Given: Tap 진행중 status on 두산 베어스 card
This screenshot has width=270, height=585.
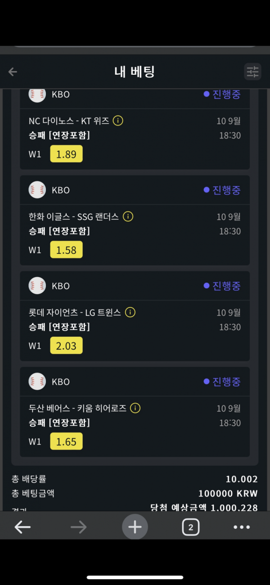Looking at the screenshot, I should [x=222, y=382].
